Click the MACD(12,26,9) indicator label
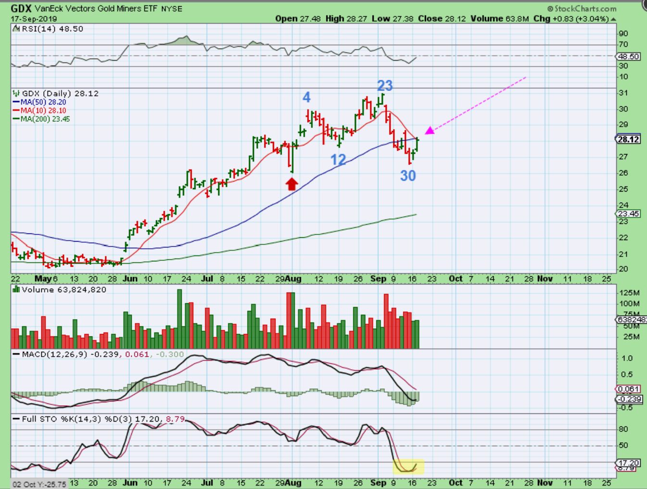Screen dimensions: 647x489 [x=54, y=354]
